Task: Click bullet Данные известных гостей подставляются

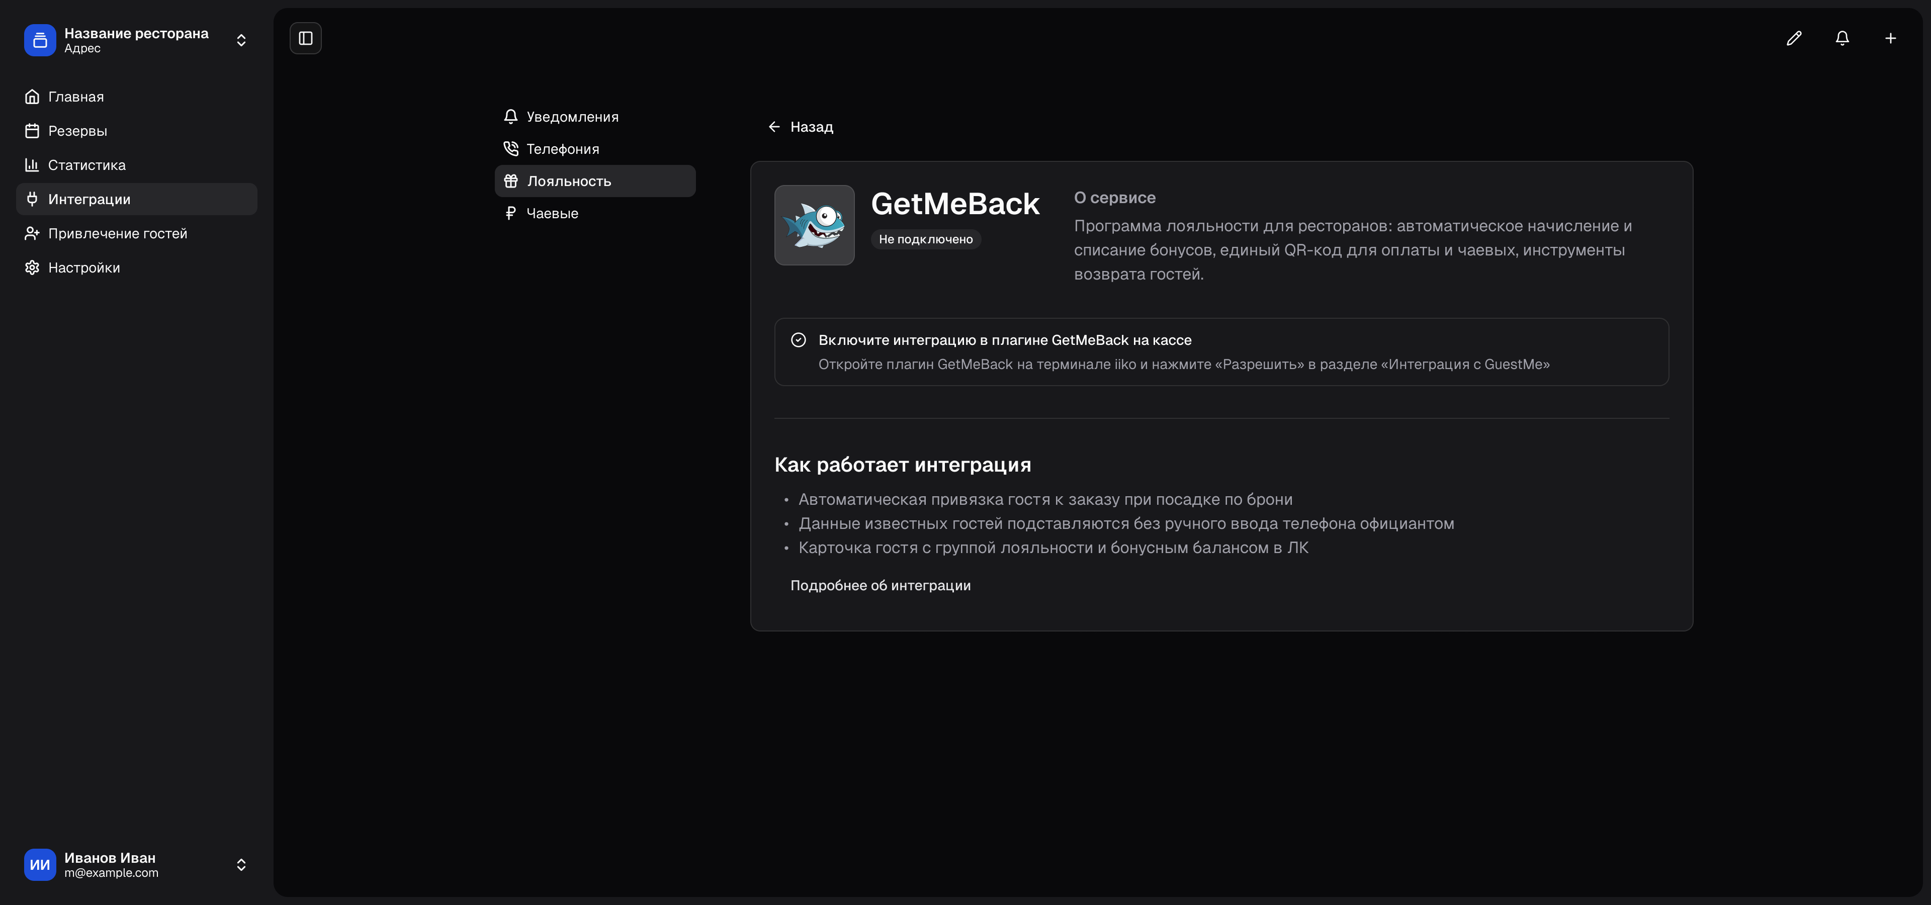Action: 1126,524
